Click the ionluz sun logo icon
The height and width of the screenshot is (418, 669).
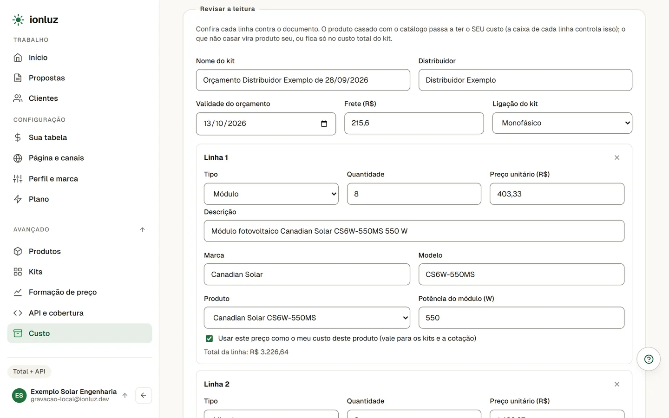click(18, 20)
